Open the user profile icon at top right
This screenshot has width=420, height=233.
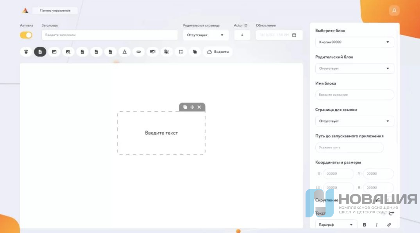tap(394, 11)
